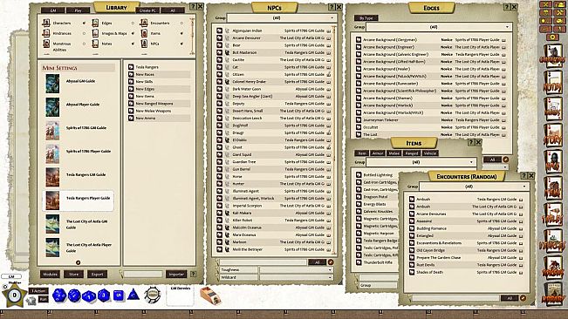Click edit icon at bottom of Encounters window
The height and width of the screenshot is (319, 568).
tap(523, 298)
